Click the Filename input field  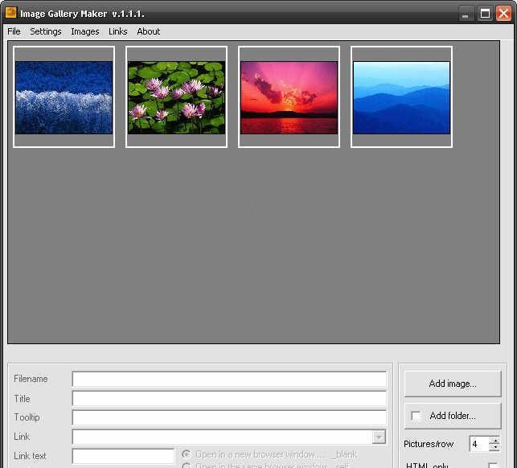point(229,380)
